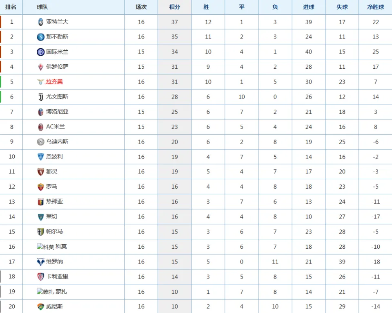The height and width of the screenshot is (313, 392).
Task: Select the 净胜球 column header
Action: (376, 7)
